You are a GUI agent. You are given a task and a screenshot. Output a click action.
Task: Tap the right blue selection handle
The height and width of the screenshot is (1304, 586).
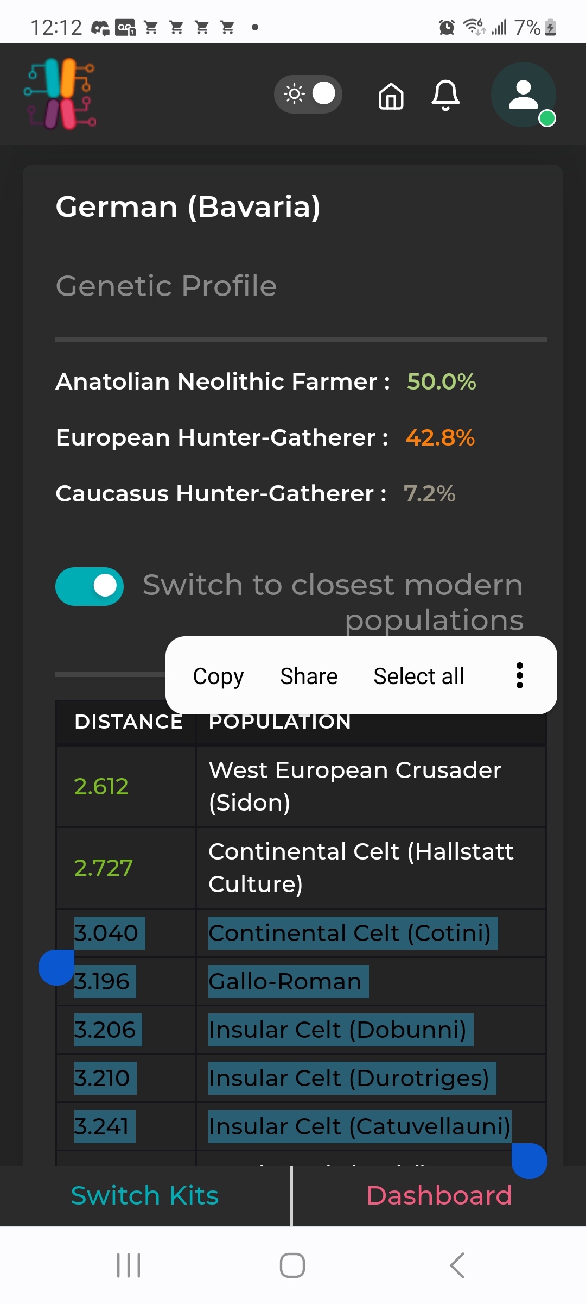[530, 1161]
